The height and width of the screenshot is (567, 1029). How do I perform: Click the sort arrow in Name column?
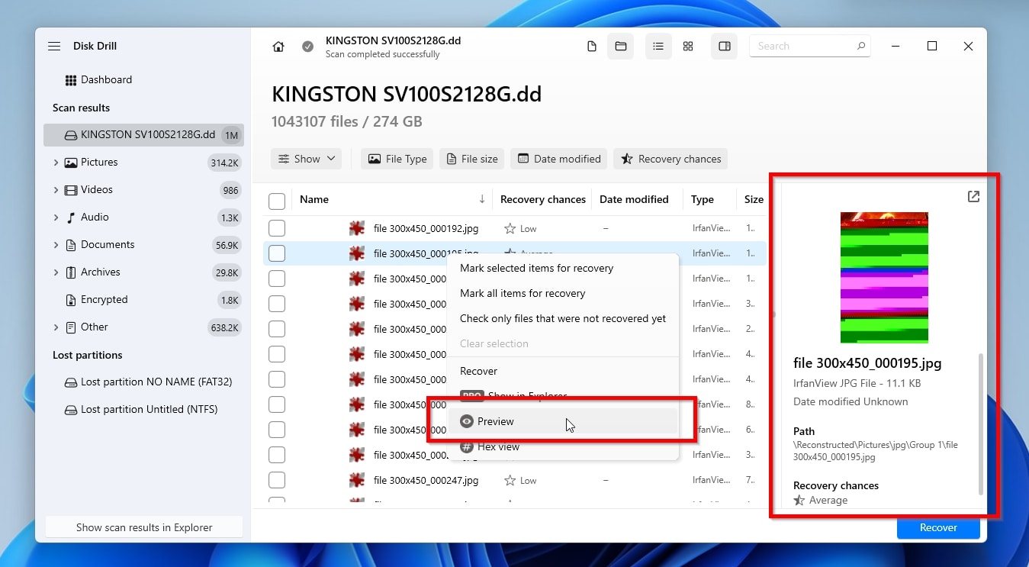tap(482, 199)
